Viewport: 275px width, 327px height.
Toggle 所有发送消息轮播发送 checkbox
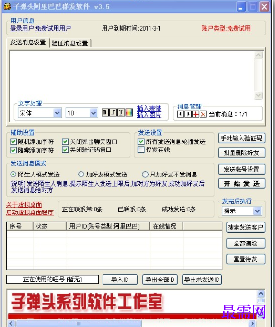[x=141, y=142]
